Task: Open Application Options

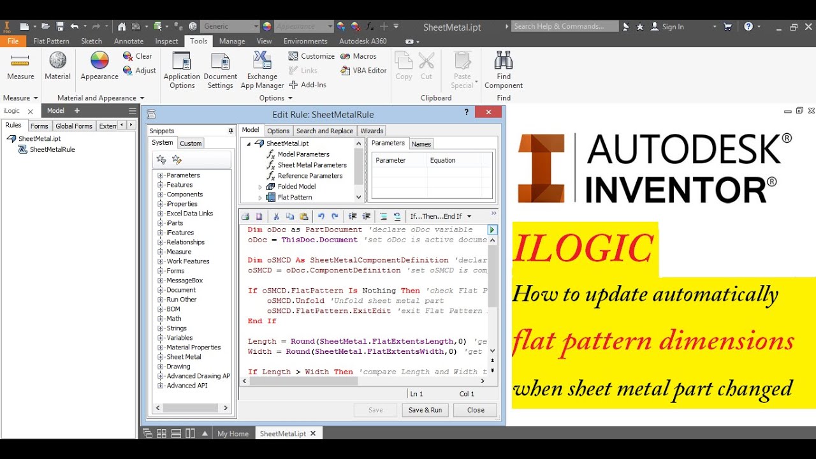Action: [182, 70]
